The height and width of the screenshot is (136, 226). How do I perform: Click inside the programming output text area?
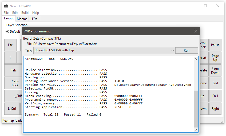point(108,94)
